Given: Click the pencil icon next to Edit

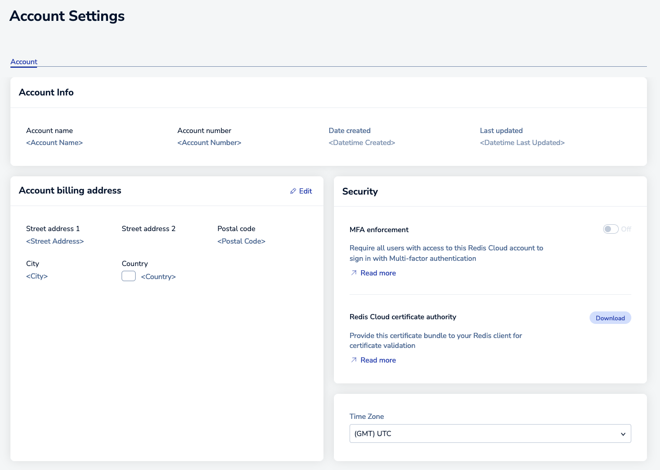Looking at the screenshot, I should [x=293, y=191].
